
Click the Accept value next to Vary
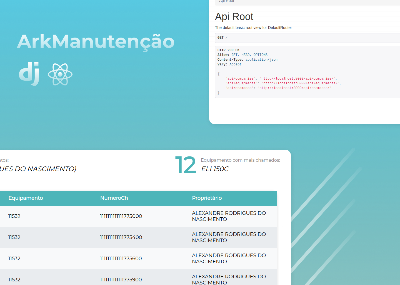coord(235,64)
